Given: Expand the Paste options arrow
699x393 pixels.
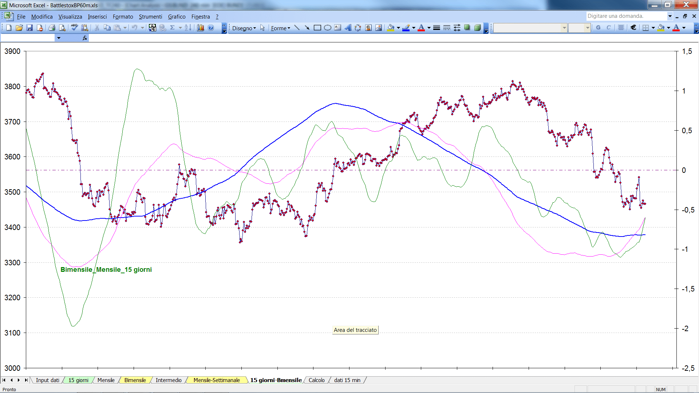Looking at the screenshot, I should (x=125, y=28).
